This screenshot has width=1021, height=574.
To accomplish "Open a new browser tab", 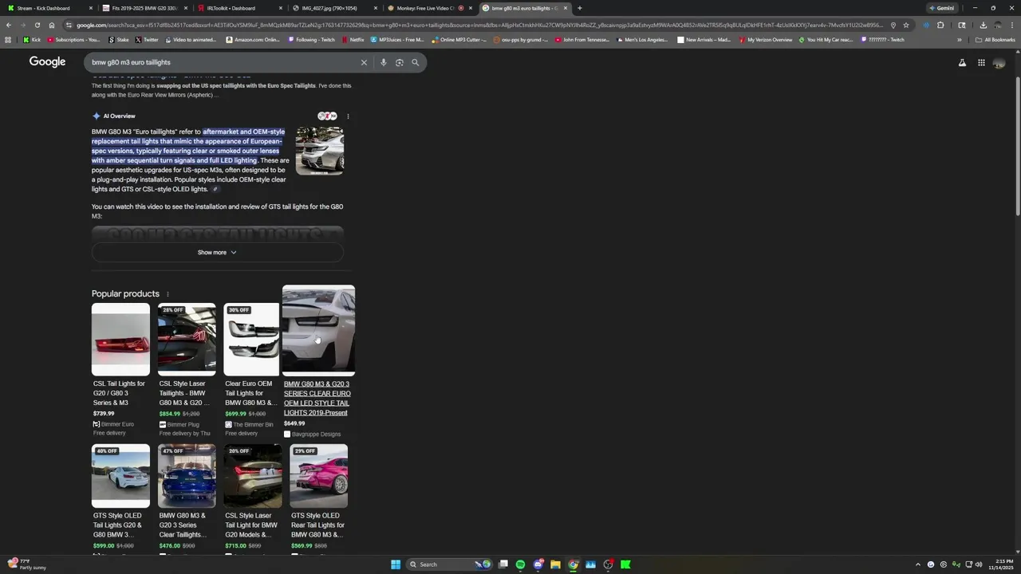I will [x=579, y=8].
